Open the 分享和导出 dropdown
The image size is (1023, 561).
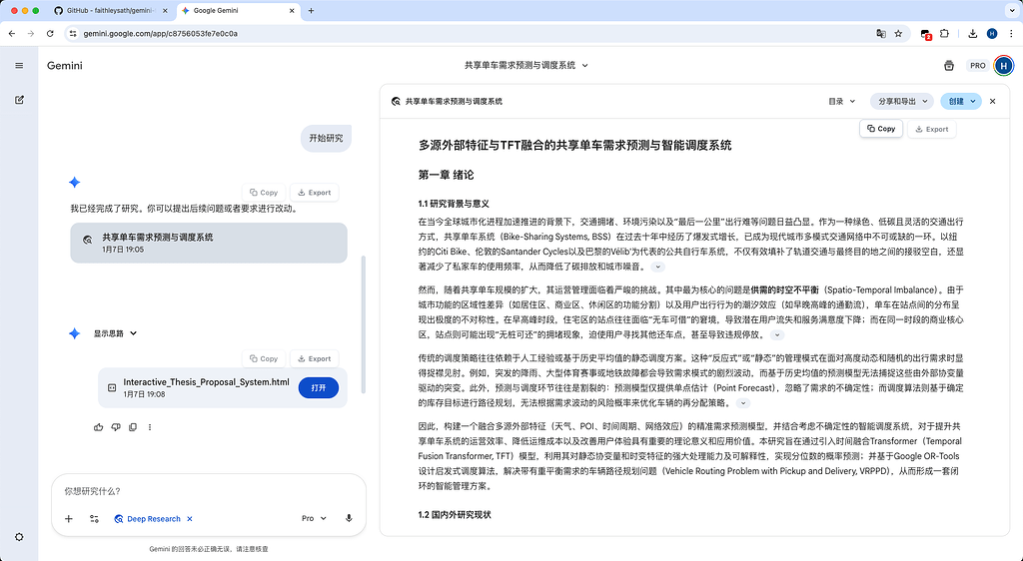pos(902,101)
